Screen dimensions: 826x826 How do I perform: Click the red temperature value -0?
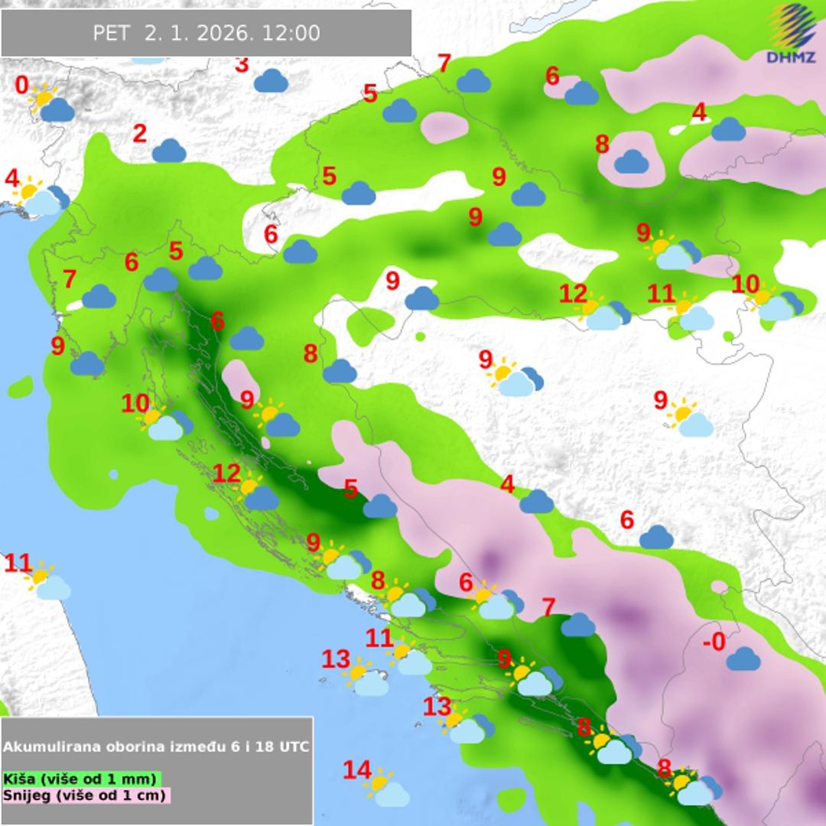(x=713, y=642)
